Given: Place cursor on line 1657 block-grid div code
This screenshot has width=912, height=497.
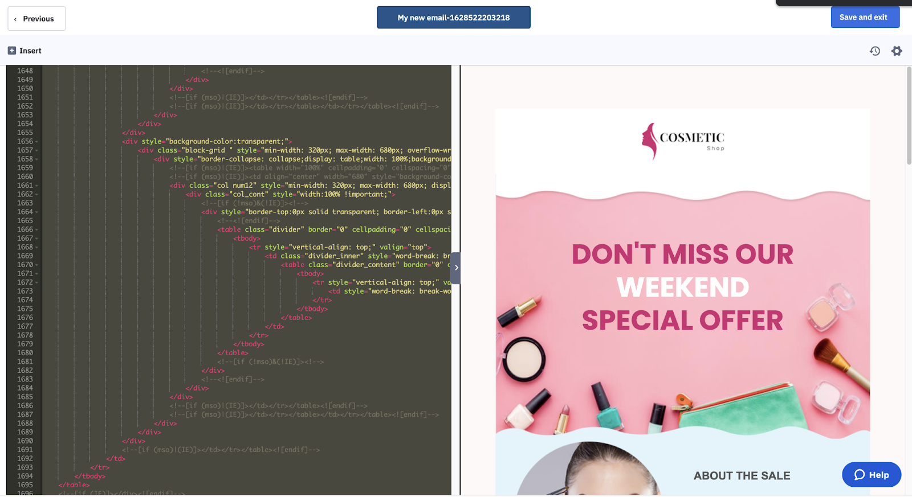Looking at the screenshot, I should tap(294, 150).
